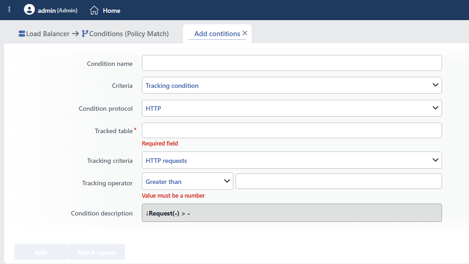Click the Load Balancer server icon
469x264 pixels.
22,34
